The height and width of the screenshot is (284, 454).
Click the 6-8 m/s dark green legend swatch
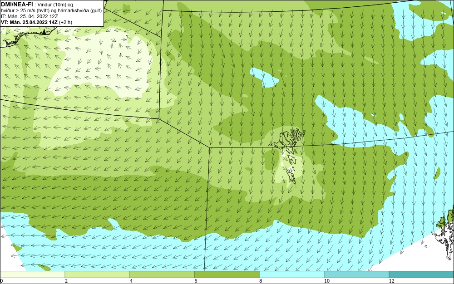(x=227, y=274)
